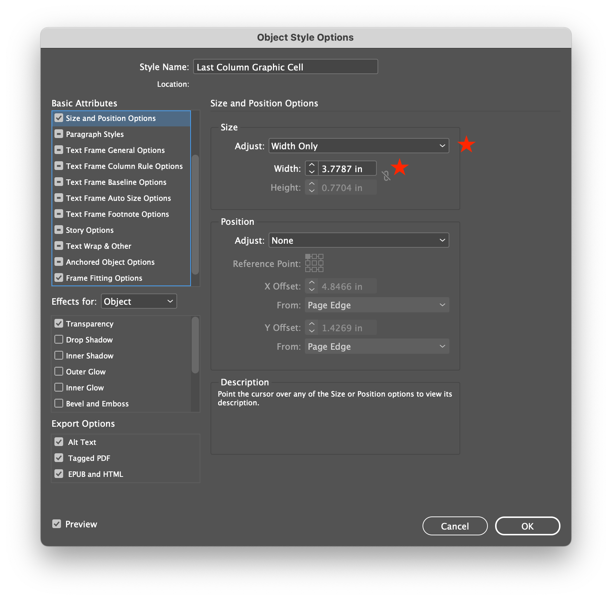Click the Cancel button
This screenshot has height=600, width=612.
(x=455, y=526)
